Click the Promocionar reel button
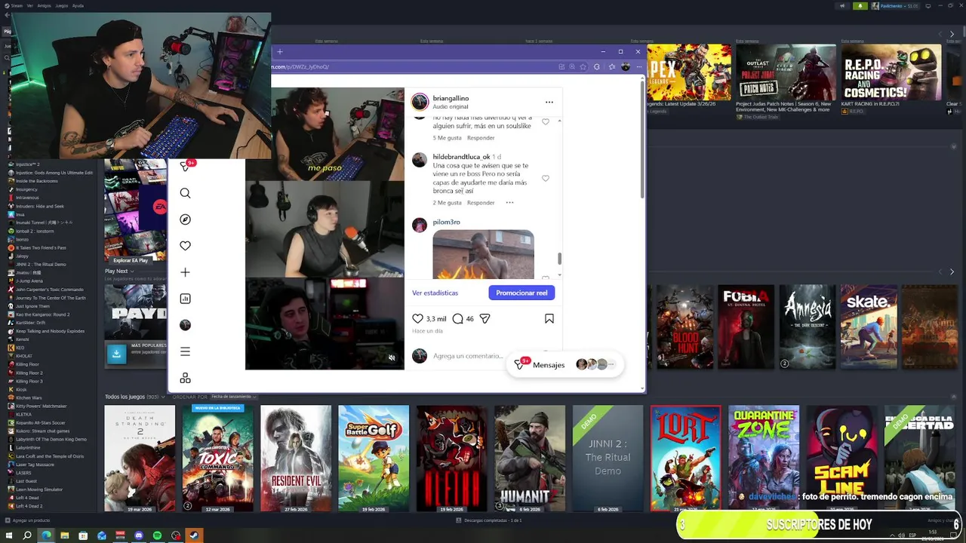The width and height of the screenshot is (966, 543). click(521, 293)
